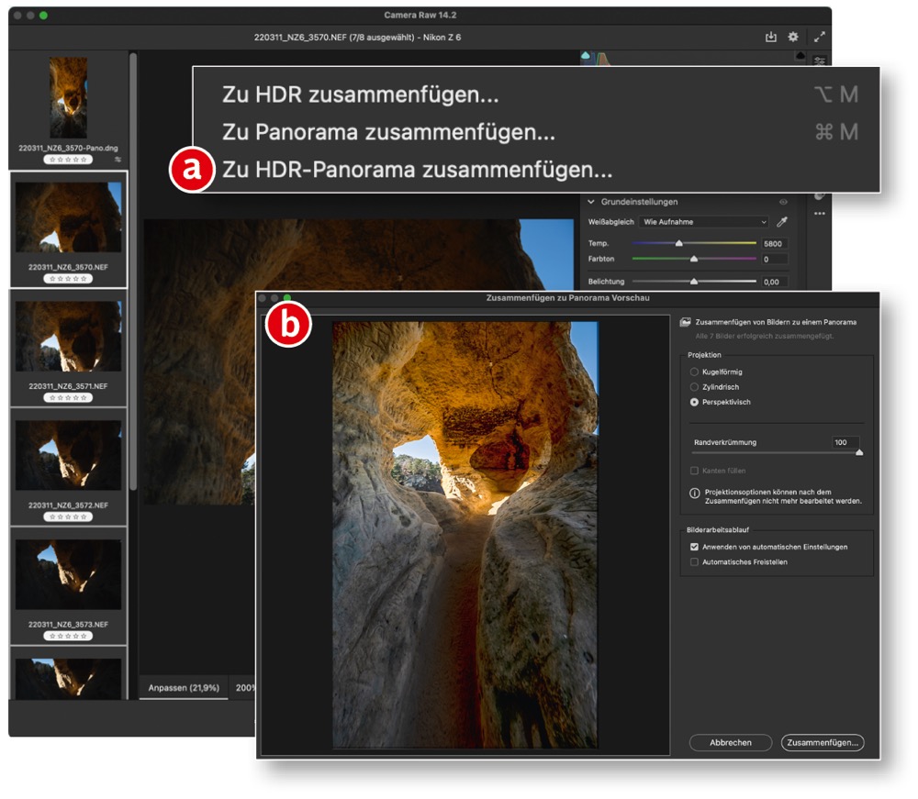
Task: Uncheck Anwenden von automatischen Einstellungen
Action: [695, 547]
